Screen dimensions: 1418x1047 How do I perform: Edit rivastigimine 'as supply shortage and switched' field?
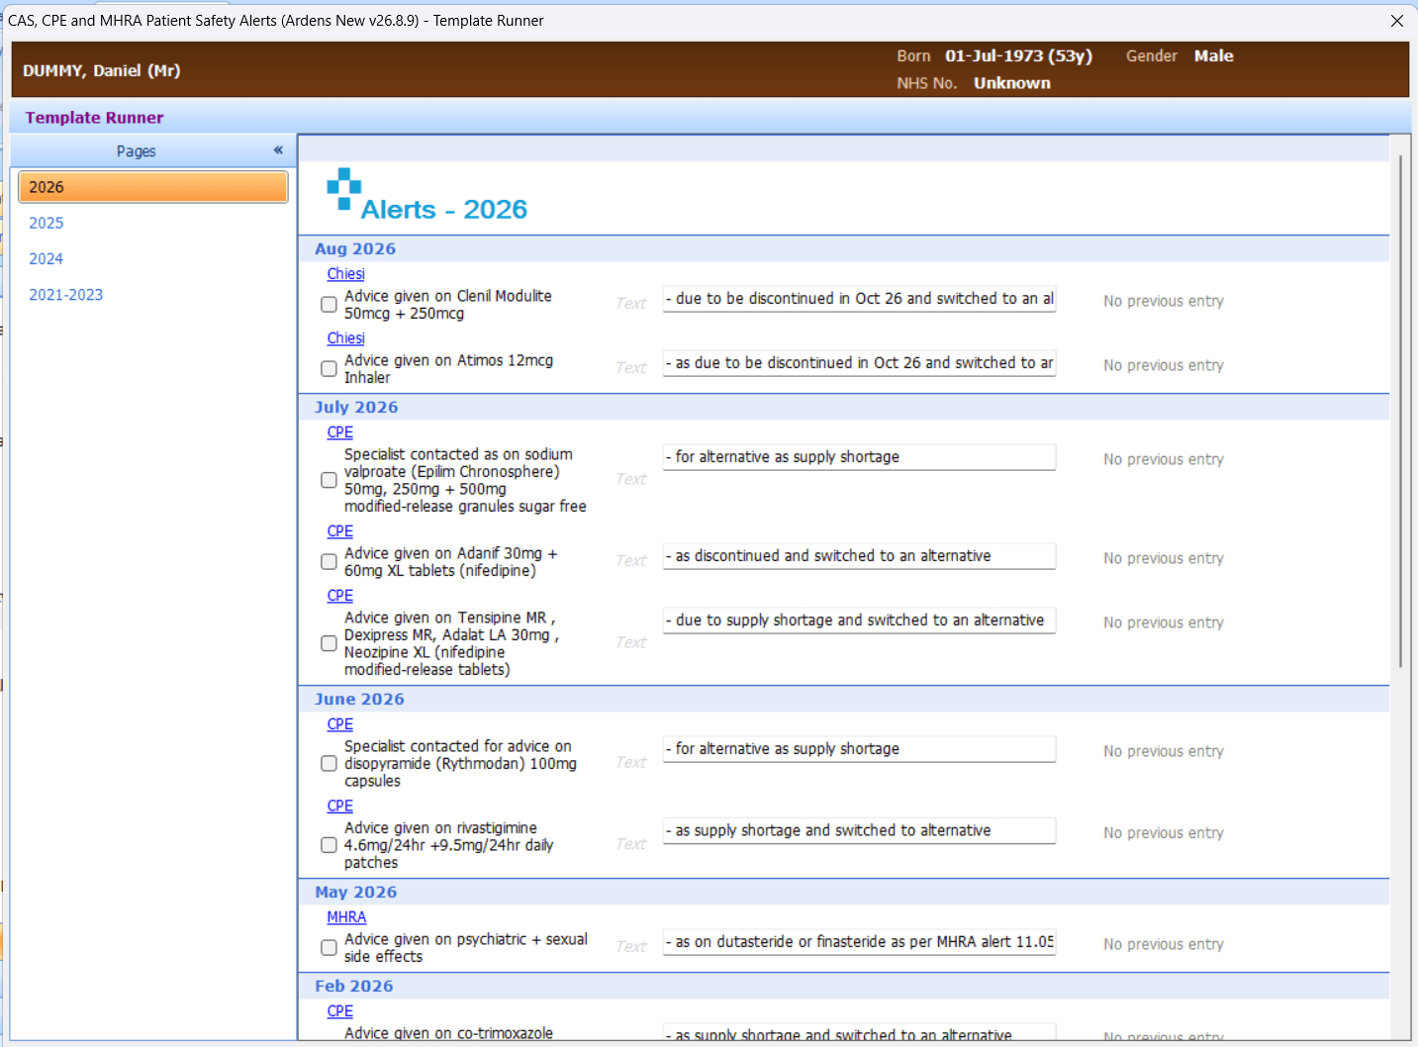859,831
